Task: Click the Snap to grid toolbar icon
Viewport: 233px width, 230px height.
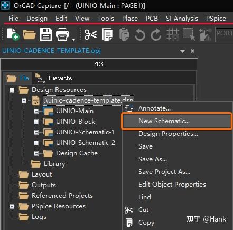Action: point(173,34)
